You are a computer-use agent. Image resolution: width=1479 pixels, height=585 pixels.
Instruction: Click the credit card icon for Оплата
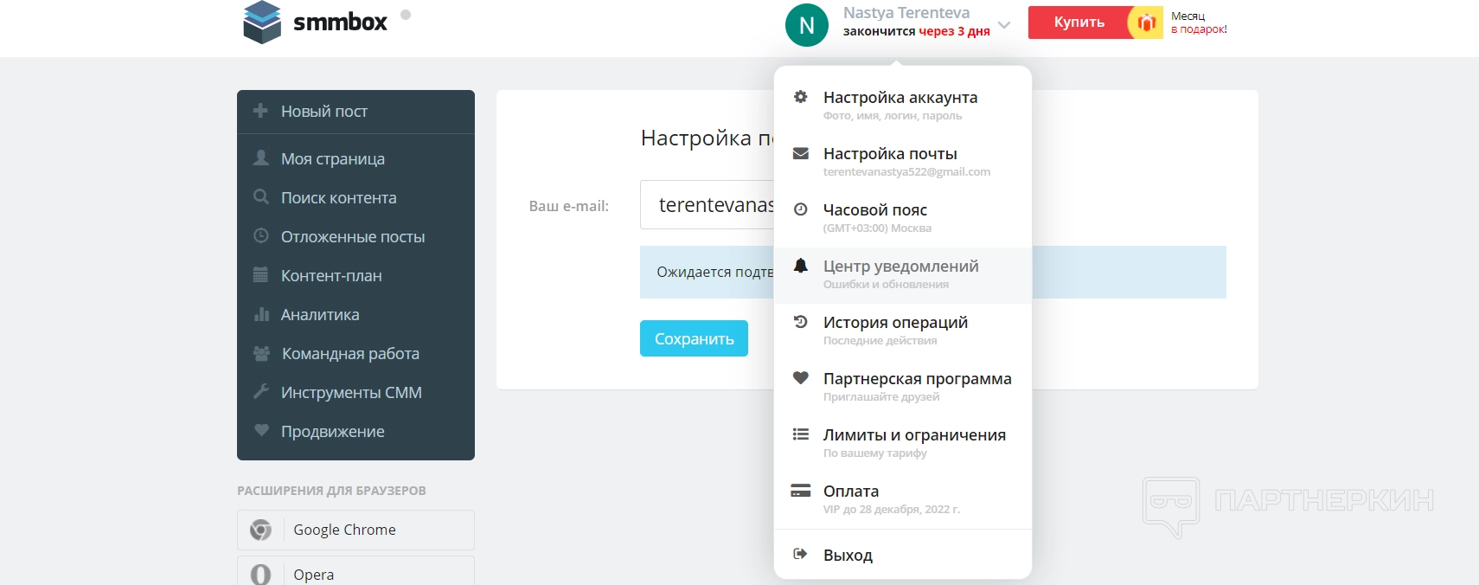click(801, 491)
